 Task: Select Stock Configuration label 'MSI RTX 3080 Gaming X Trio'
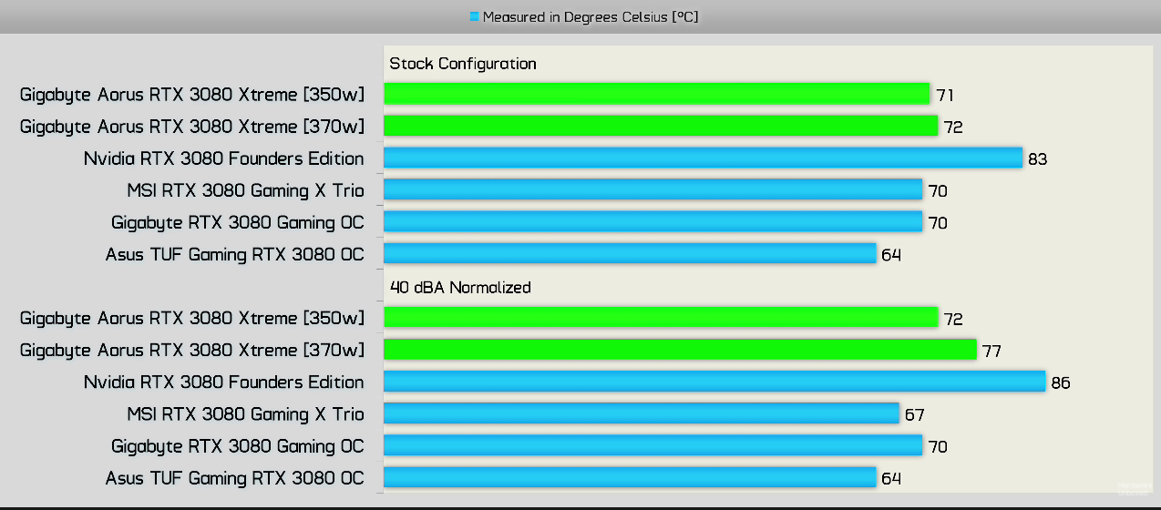coord(246,190)
